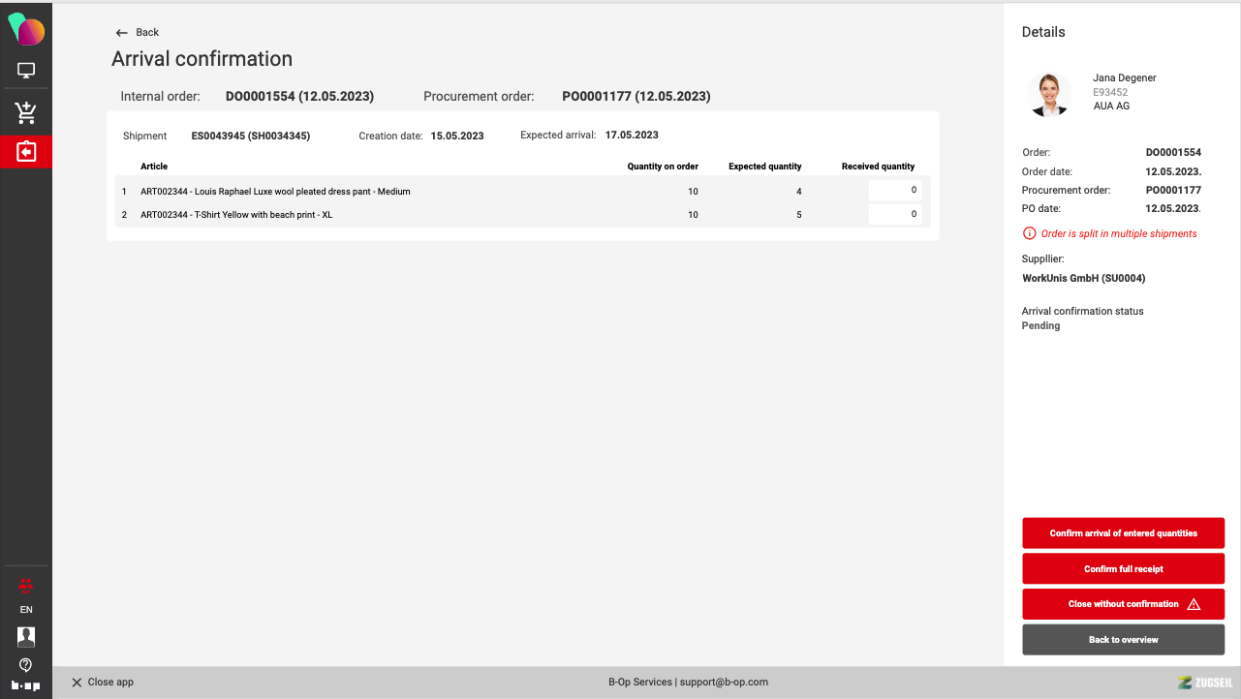
Task: Click the back arrow icon
Action: (121, 33)
